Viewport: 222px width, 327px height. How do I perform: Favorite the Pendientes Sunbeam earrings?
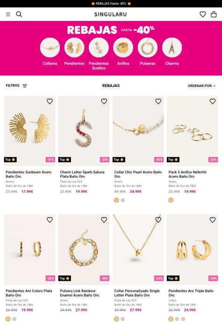[x=50, y=102]
